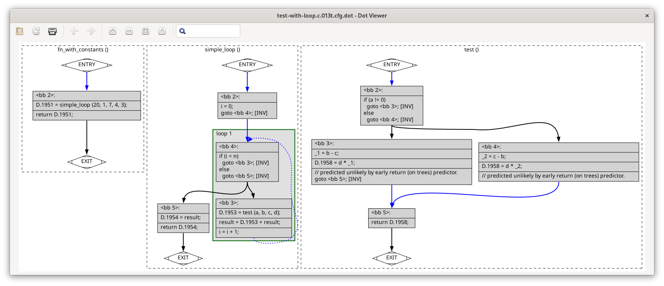
Task: Select the 'return D.1958;' block in test()
Action: pyautogui.click(x=392, y=222)
